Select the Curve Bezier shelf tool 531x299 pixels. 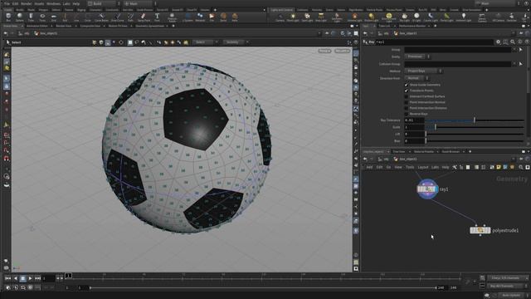pyautogui.click(x=101, y=17)
